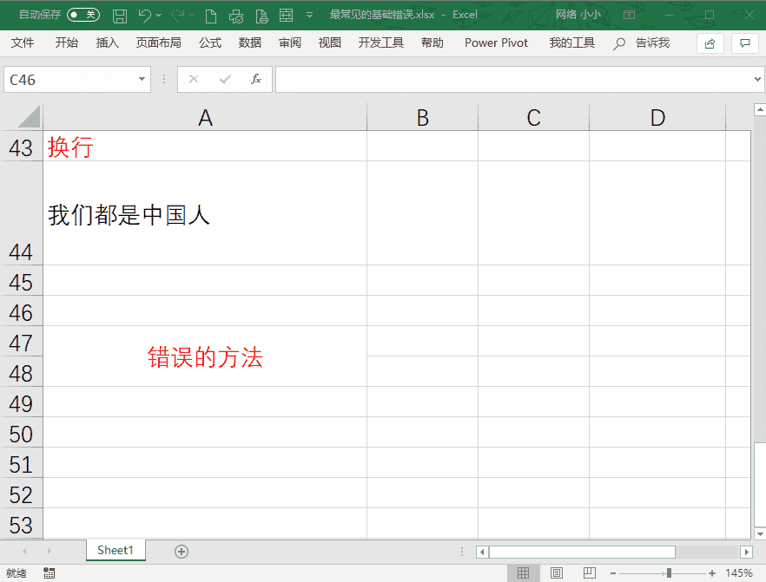Click zoom out minus button
This screenshot has width=766, height=582.
(612, 573)
